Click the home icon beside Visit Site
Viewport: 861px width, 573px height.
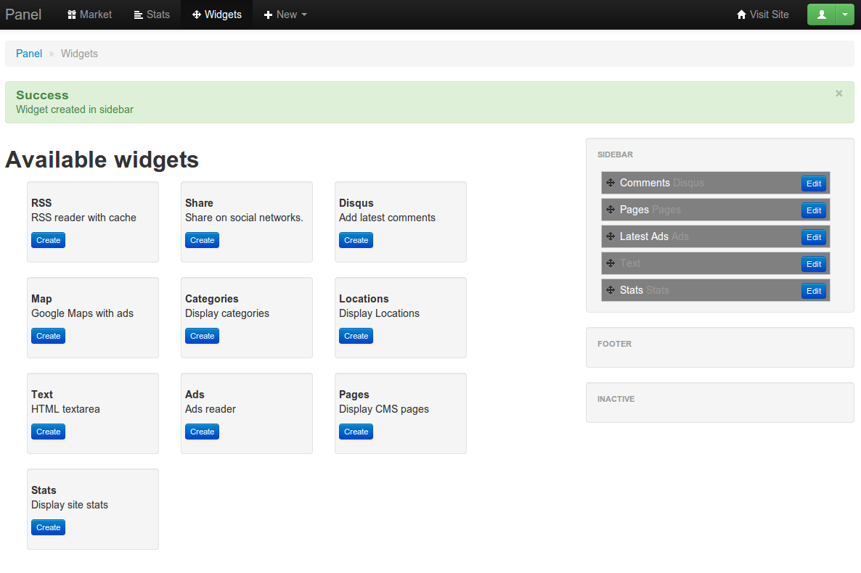click(x=741, y=15)
